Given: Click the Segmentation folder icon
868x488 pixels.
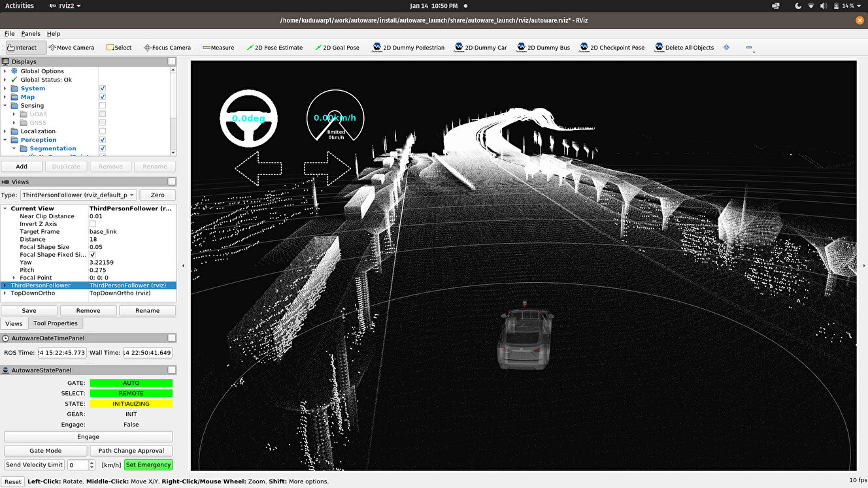Looking at the screenshot, I should (x=24, y=148).
